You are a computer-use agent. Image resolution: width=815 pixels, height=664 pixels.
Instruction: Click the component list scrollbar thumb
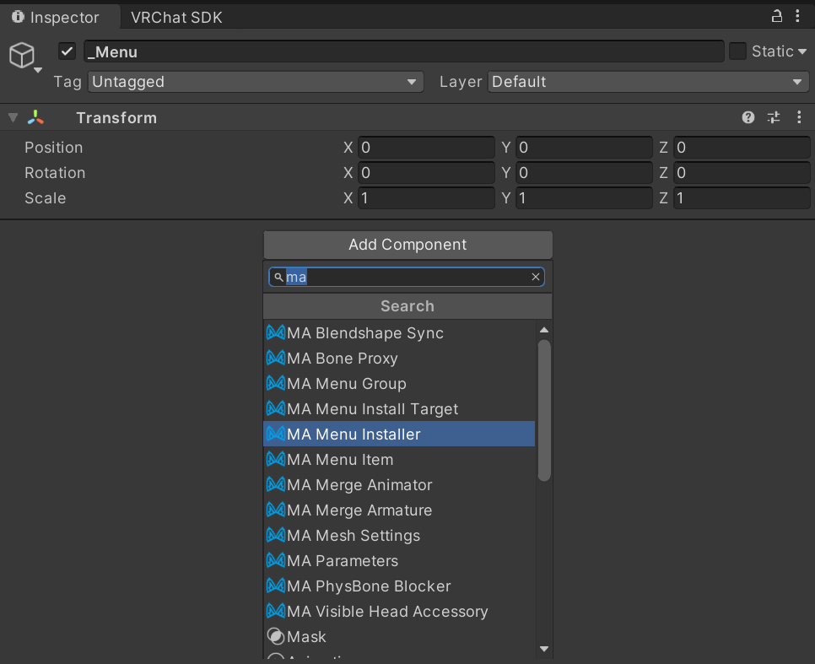pos(544,411)
